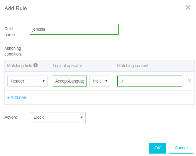This screenshot has width=196, height=156.
Task: Click the Action label text
Action: pos(11,117)
